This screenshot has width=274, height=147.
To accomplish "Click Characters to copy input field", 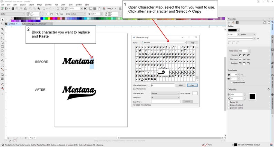I will [163, 85].
